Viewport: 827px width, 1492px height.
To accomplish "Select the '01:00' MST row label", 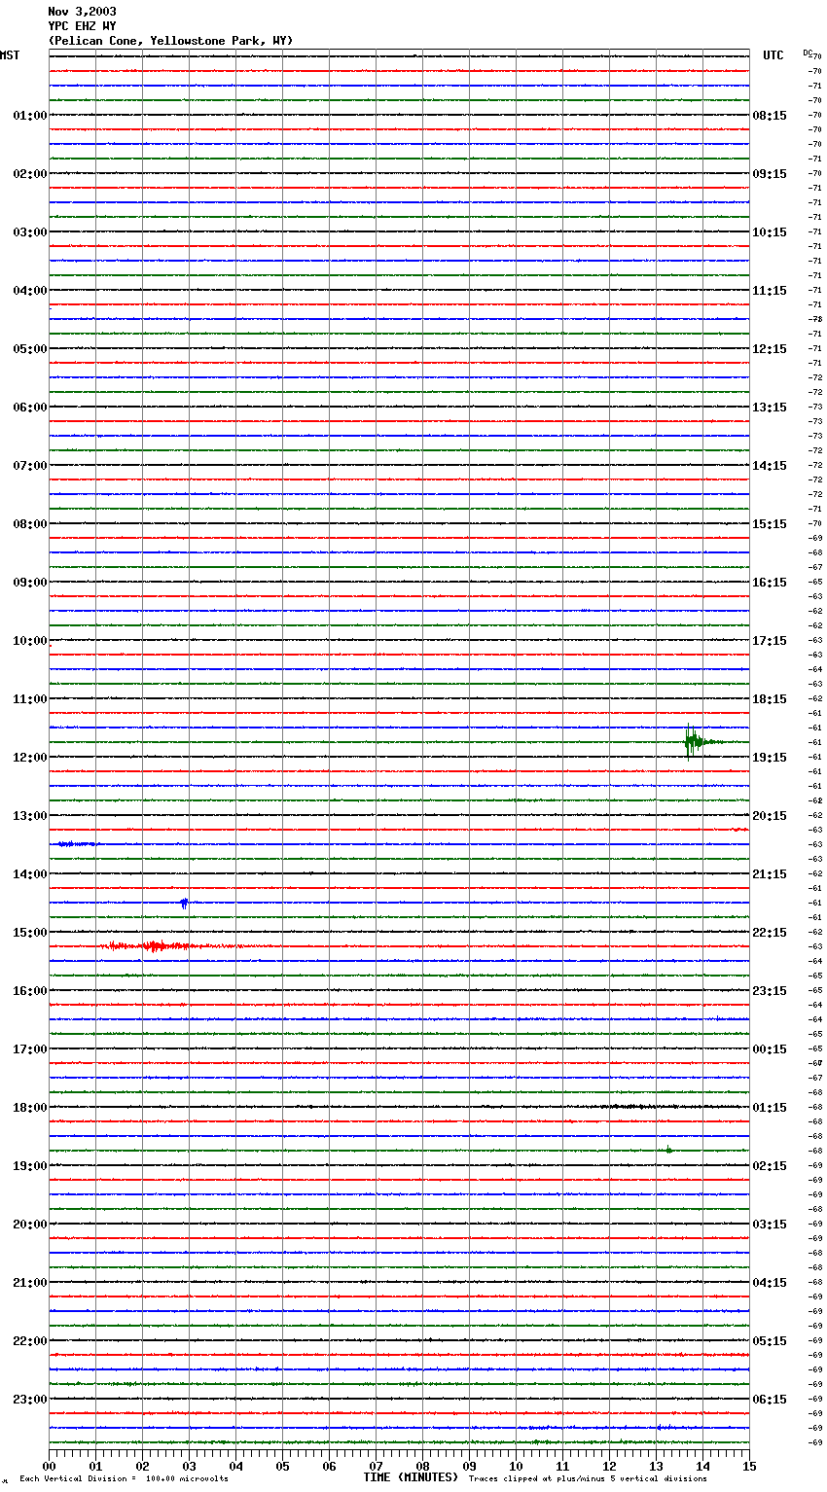I will 30,116.
